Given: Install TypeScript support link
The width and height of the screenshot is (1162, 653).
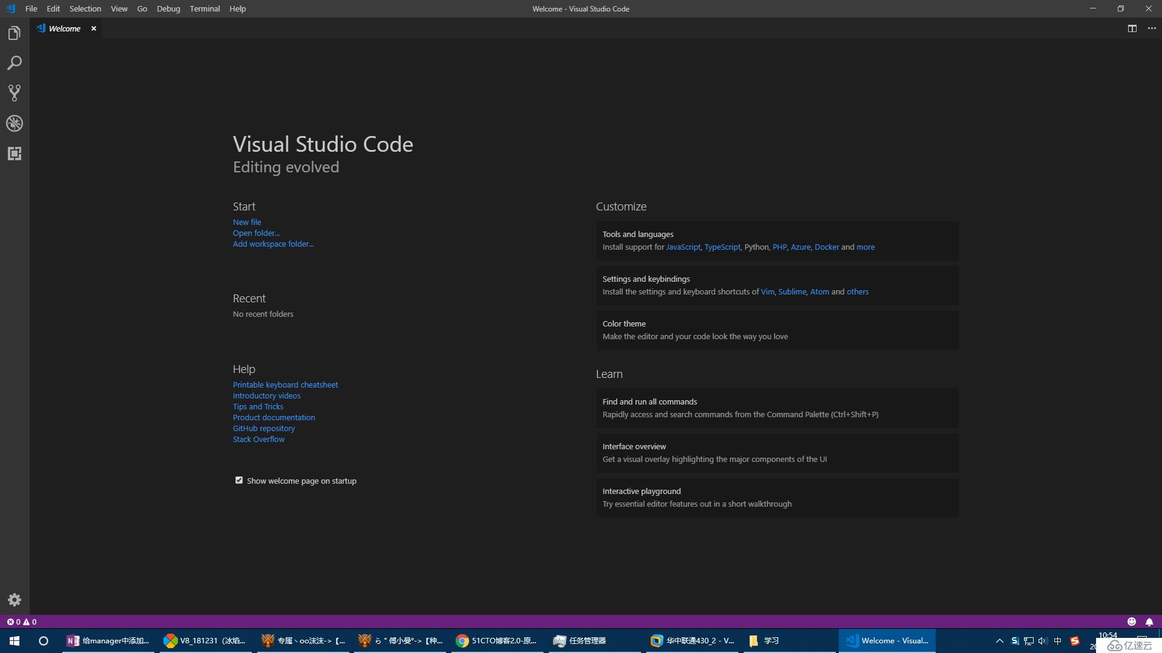Looking at the screenshot, I should point(722,247).
